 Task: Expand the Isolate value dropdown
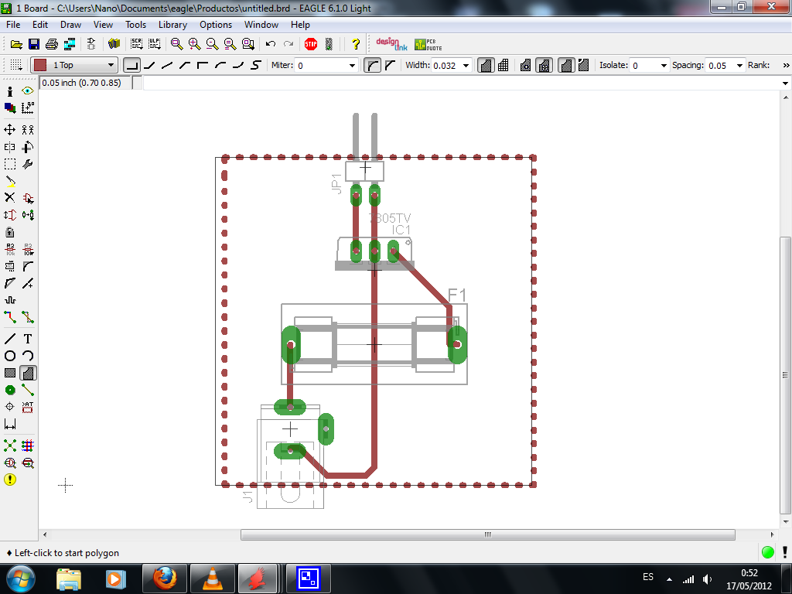tap(664, 66)
